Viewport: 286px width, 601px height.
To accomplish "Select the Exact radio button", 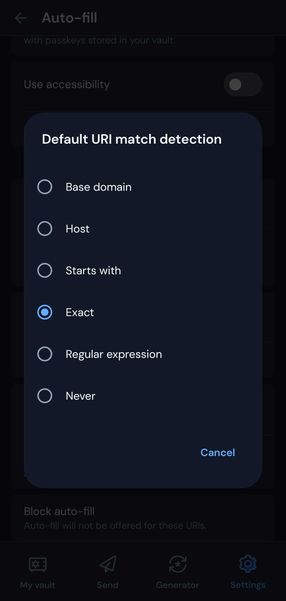I will [45, 312].
